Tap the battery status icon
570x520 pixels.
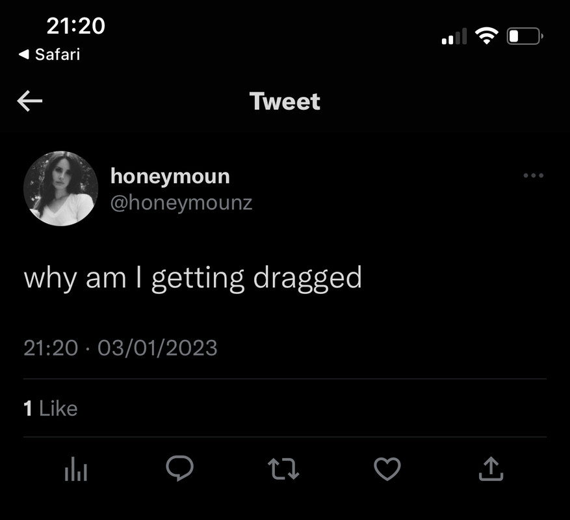525,36
